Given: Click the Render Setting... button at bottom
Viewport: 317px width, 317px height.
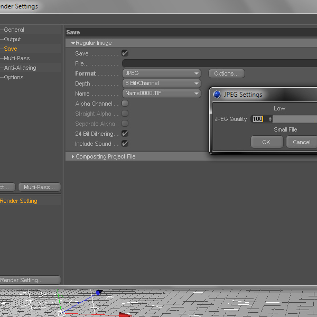Looking at the screenshot, I should (30, 280).
